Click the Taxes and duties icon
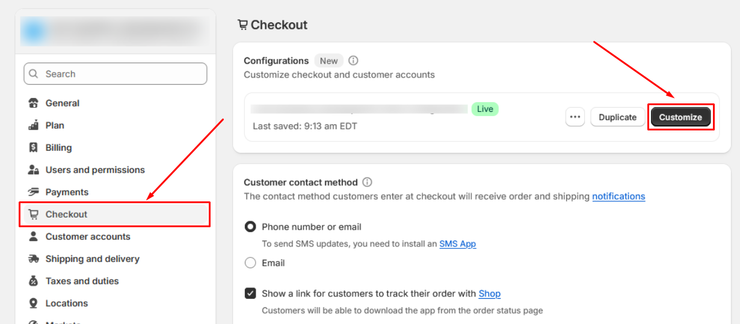This screenshot has width=740, height=324. (x=34, y=281)
